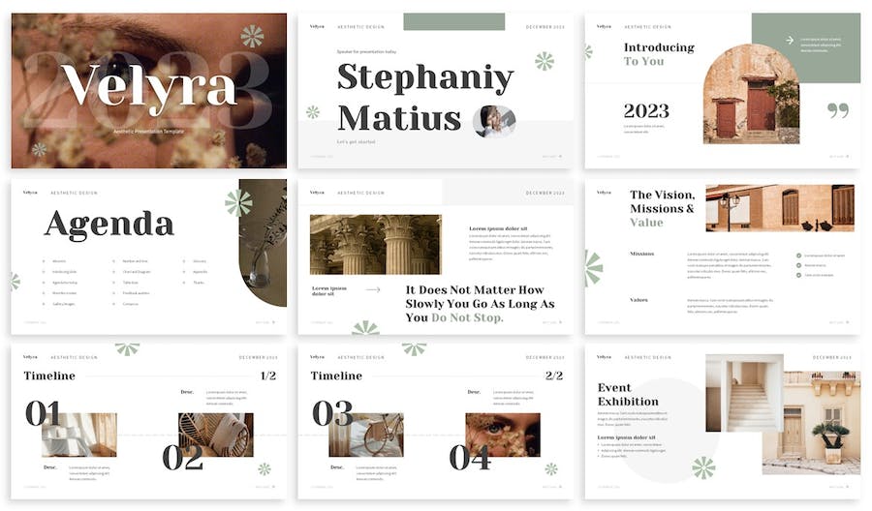
Task: Click the white arrow on the green block
Action: pyautogui.click(x=790, y=41)
